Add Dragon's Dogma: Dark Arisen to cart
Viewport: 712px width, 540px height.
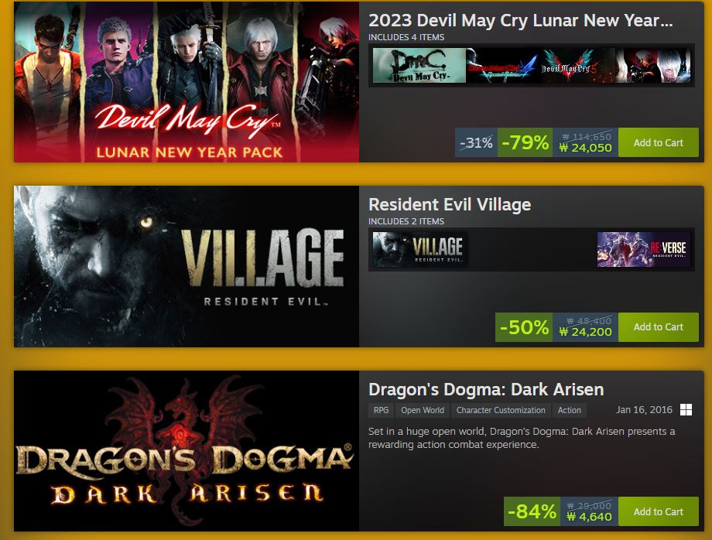(658, 511)
